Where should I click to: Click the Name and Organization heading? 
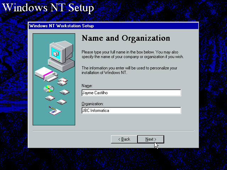click(126, 38)
